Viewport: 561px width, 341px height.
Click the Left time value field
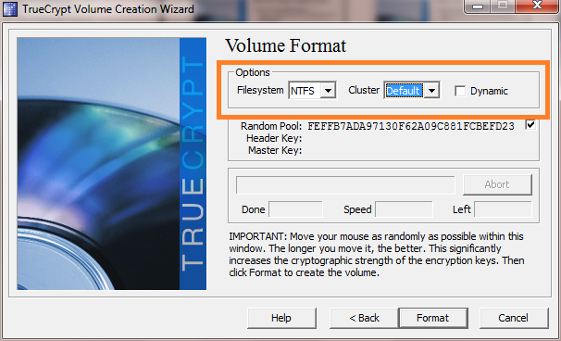point(503,209)
